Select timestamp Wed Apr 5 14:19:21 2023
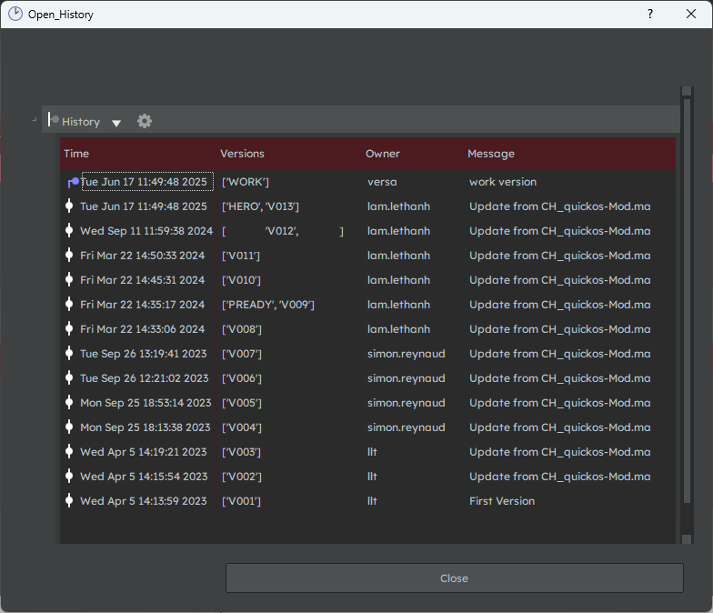The image size is (713, 613). coord(144,452)
